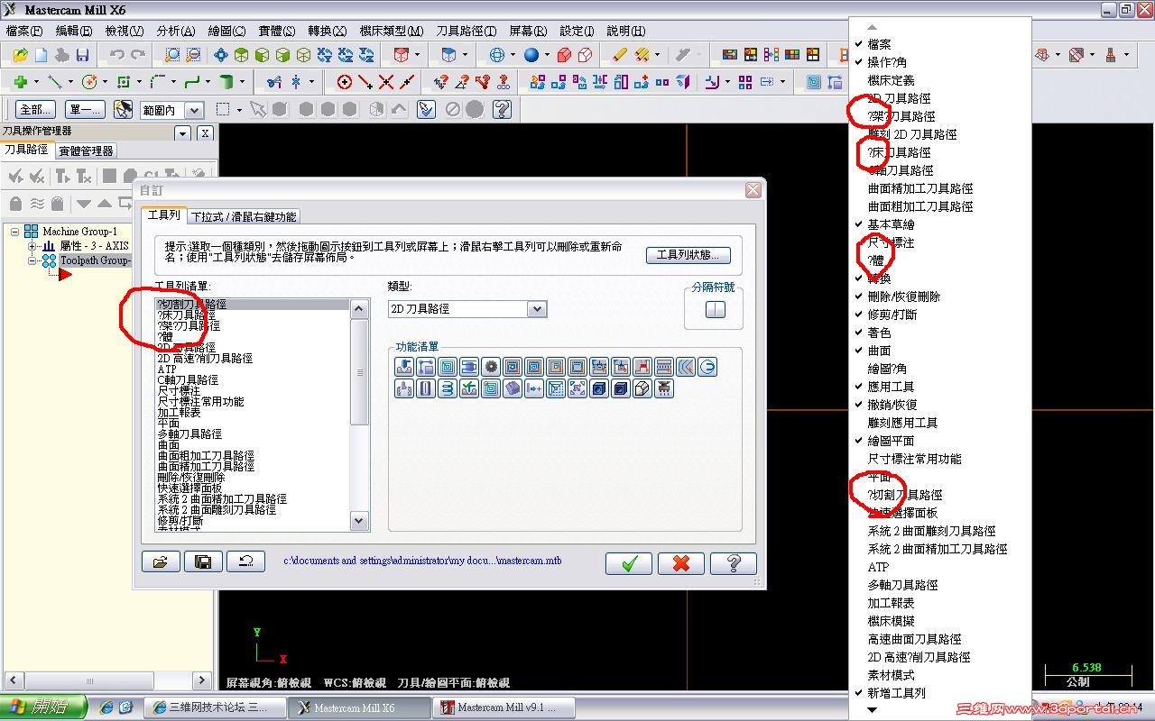The height and width of the screenshot is (721, 1155).
Task: Open the operations manager panel dropdown arrow
Action: [x=182, y=132]
